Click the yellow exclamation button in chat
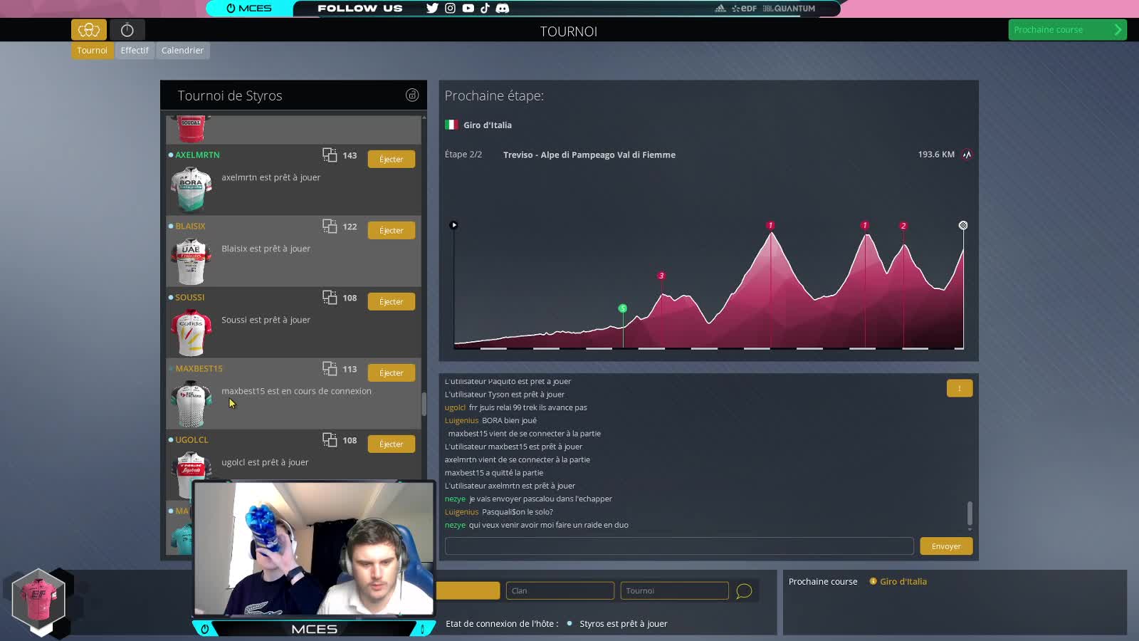 pyautogui.click(x=959, y=388)
